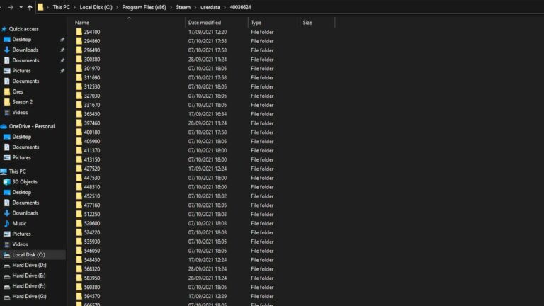Expand chevron after This PC in breadcrumb
The image size is (544, 306).
(74, 7)
